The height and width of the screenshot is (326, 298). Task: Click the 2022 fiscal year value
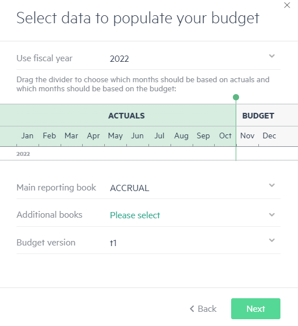click(x=120, y=59)
